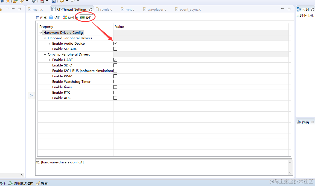
Task: Enable the I2C1 BUS software simulation checkbox
Action: point(115,71)
